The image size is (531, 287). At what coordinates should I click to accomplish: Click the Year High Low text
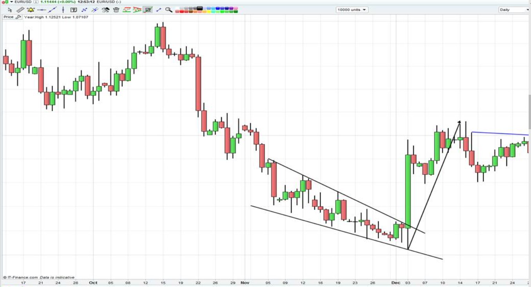click(x=56, y=17)
